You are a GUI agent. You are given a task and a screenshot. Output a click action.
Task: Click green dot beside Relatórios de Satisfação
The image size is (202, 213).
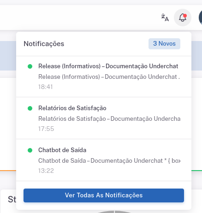30,108
